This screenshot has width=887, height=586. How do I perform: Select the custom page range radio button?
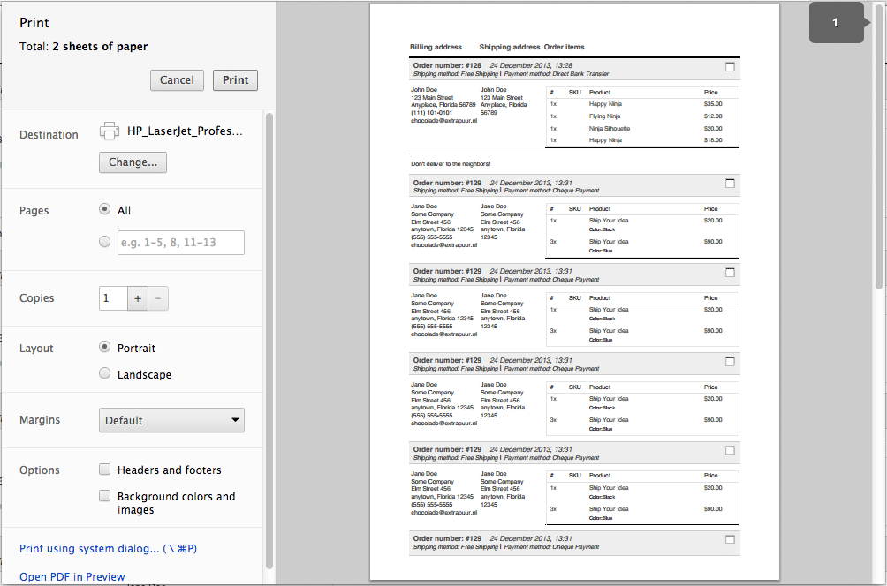[105, 242]
